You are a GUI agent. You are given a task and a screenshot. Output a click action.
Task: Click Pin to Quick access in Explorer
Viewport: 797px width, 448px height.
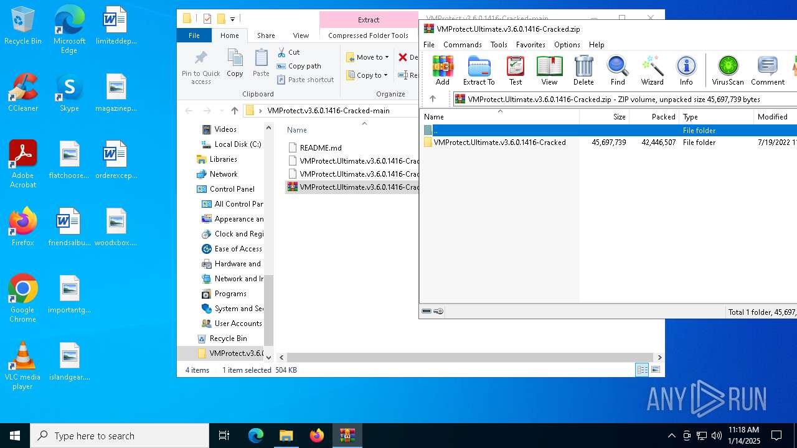pyautogui.click(x=200, y=67)
